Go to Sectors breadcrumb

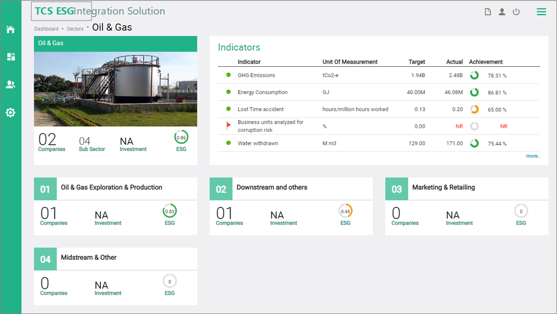click(75, 29)
